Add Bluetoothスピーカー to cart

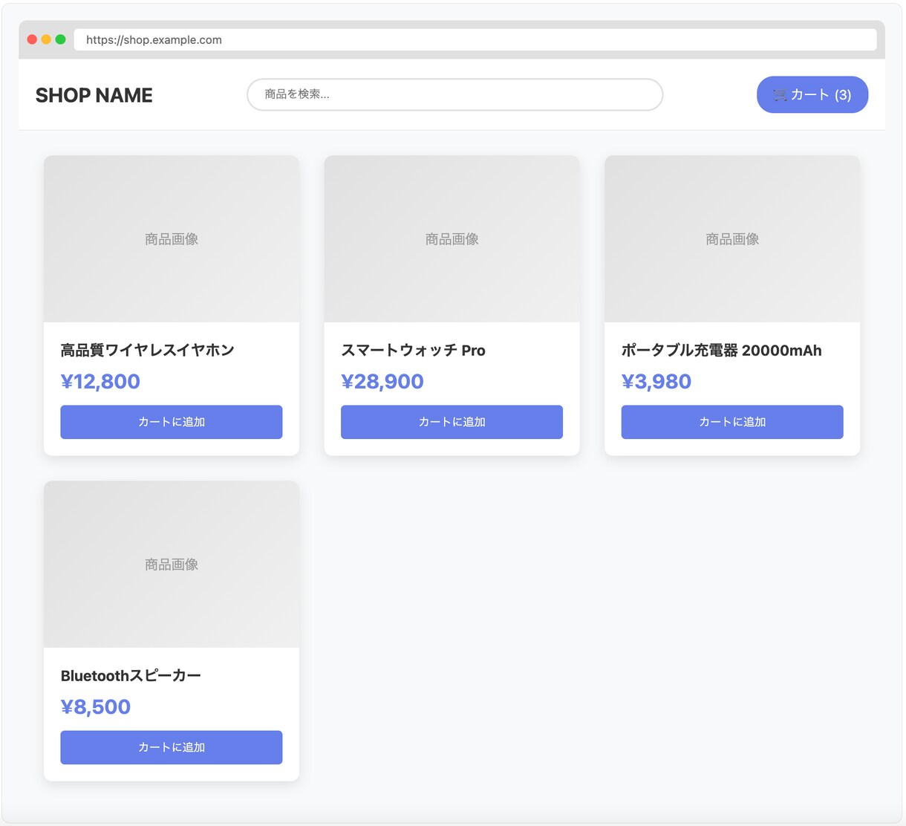pos(172,747)
